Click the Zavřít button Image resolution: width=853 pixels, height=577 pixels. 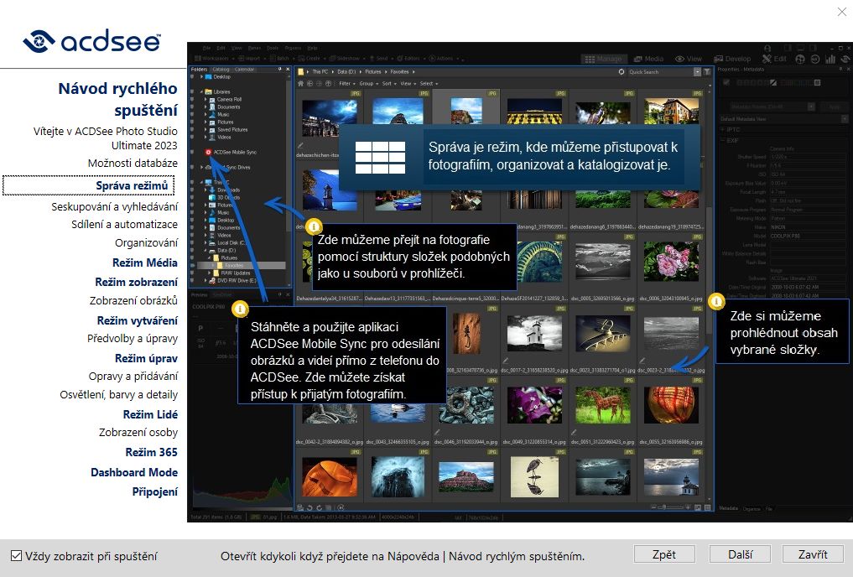coord(813,554)
